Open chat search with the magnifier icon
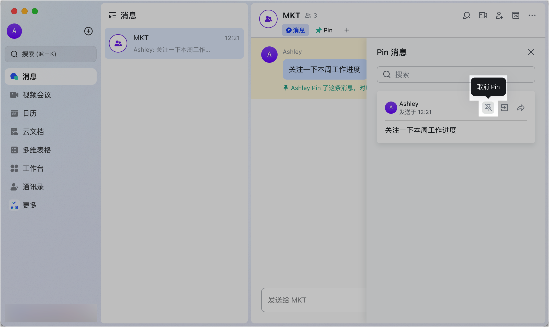 tap(466, 16)
